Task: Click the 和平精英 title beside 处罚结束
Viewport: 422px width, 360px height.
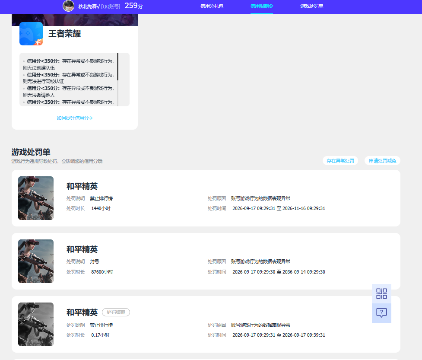Action: coord(82,312)
